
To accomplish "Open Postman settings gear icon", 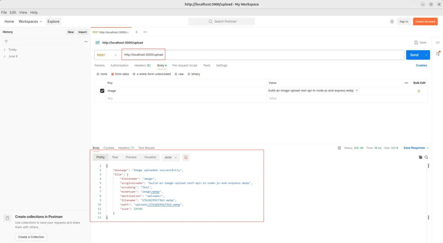I will click(x=392, y=22).
